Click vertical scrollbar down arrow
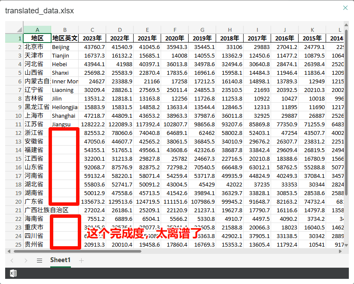354x284 pixels. [346, 245]
